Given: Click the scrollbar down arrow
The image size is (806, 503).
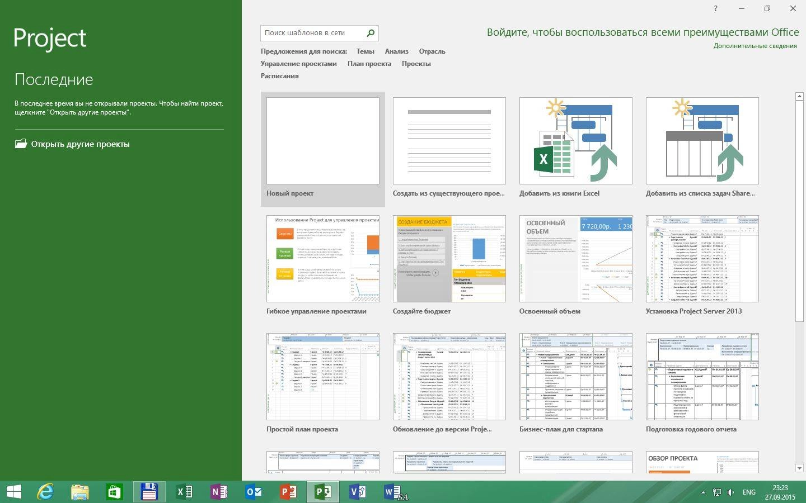Looking at the screenshot, I should 799,468.
